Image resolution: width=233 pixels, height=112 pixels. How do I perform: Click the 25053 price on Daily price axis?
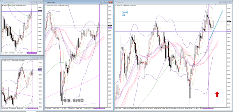(x=110, y=7)
